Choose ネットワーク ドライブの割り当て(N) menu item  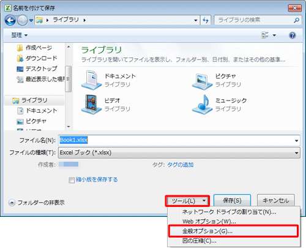click(x=234, y=212)
